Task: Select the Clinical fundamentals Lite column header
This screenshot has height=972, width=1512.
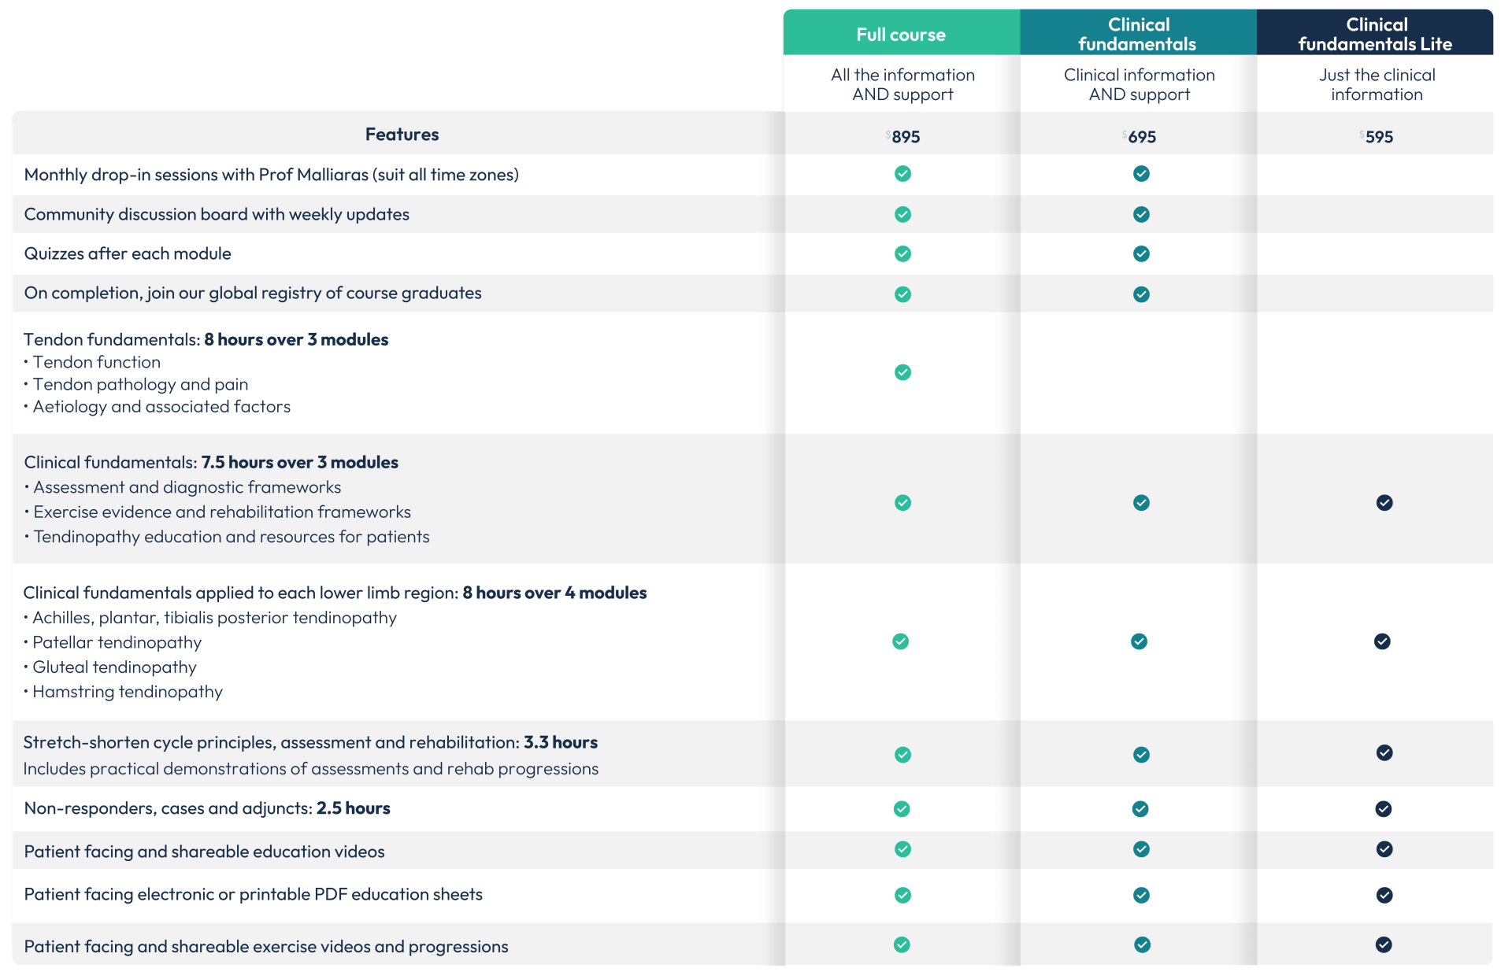Action: click(1375, 35)
